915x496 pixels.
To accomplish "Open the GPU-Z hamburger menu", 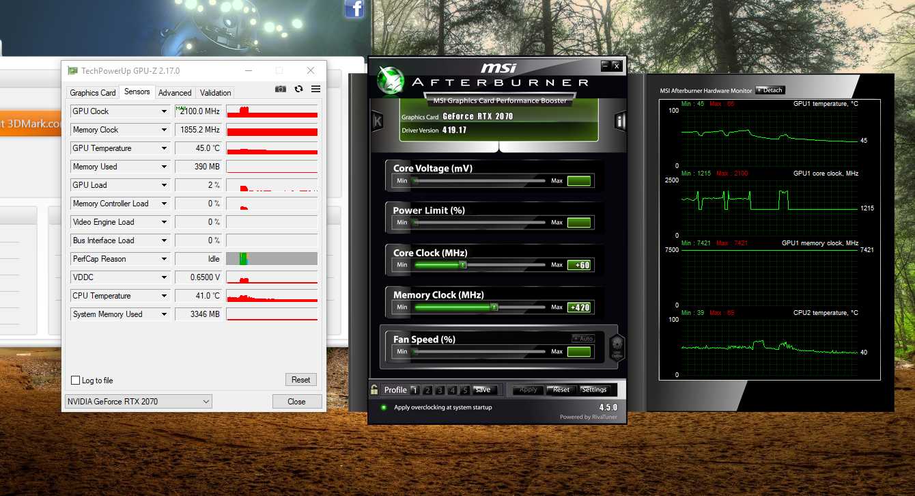I will [315, 89].
